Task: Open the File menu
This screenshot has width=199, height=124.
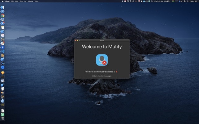Action: (x=12, y=1)
